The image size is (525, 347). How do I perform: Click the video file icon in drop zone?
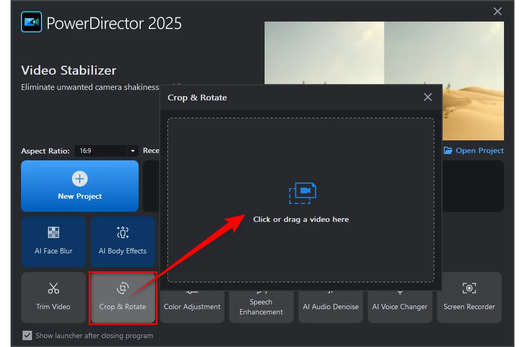point(302,193)
